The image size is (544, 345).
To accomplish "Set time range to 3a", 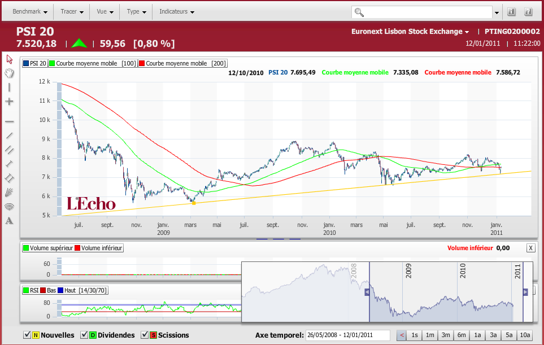I will (x=493, y=335).
